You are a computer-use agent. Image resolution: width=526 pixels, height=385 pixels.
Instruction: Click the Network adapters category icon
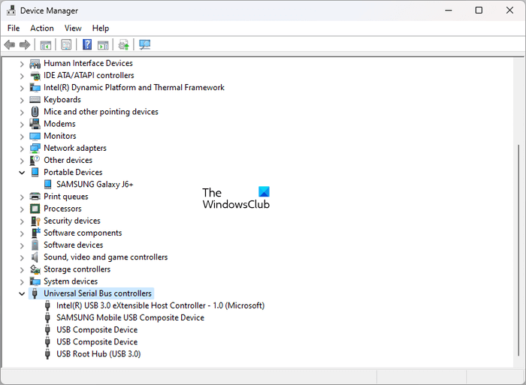point(35,148)
